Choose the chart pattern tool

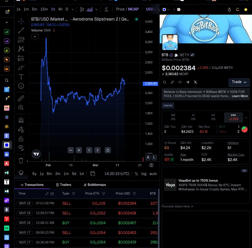[x=21, y=49]
